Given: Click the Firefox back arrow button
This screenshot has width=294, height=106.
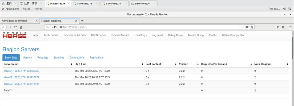Looking at the screenshot, I should (x=3, y=27).
